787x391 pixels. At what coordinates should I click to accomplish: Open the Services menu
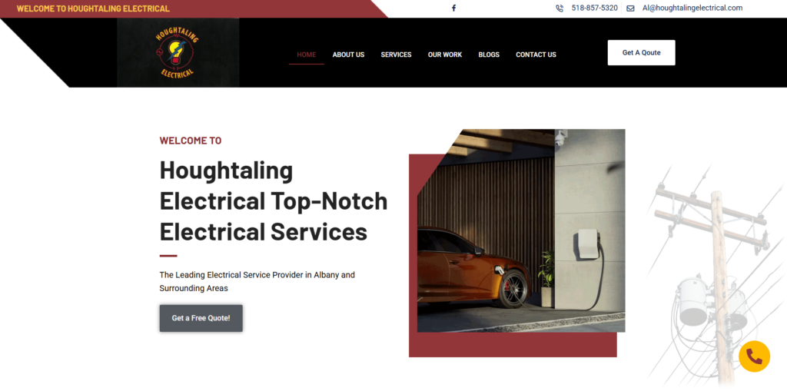pyautogui.click(x=396, y=55)
